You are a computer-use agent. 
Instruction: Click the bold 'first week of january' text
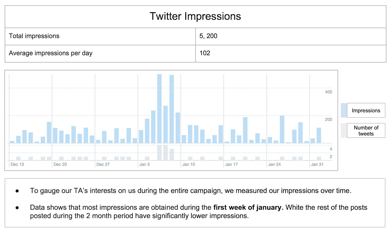[248, 207]
